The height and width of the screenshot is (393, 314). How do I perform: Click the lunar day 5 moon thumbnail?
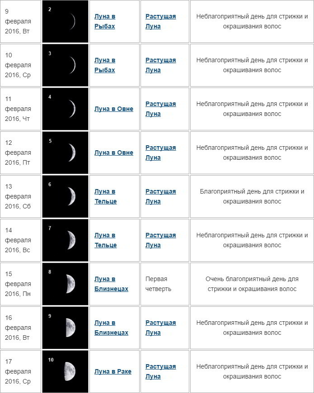pos(66,153)
